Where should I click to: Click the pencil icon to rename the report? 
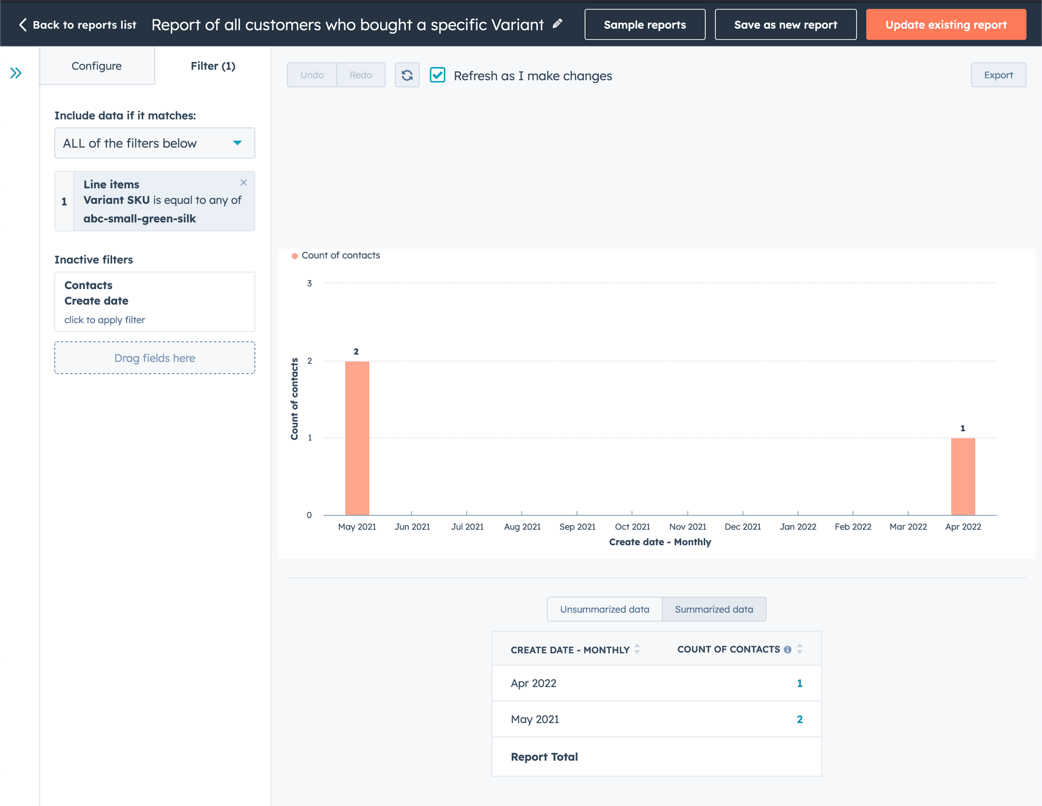tap(557, 24)
